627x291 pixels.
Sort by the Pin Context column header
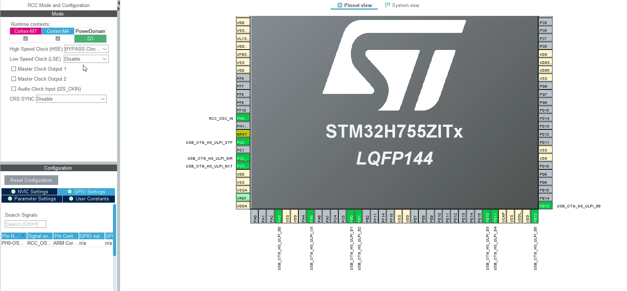click(66, 236)
